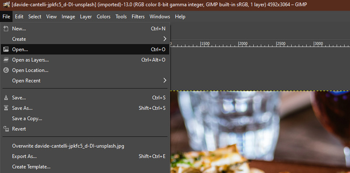The width and height of the screenshot is (350, 173).
Task: Open the Edit menu
Action: coord(19,17)
